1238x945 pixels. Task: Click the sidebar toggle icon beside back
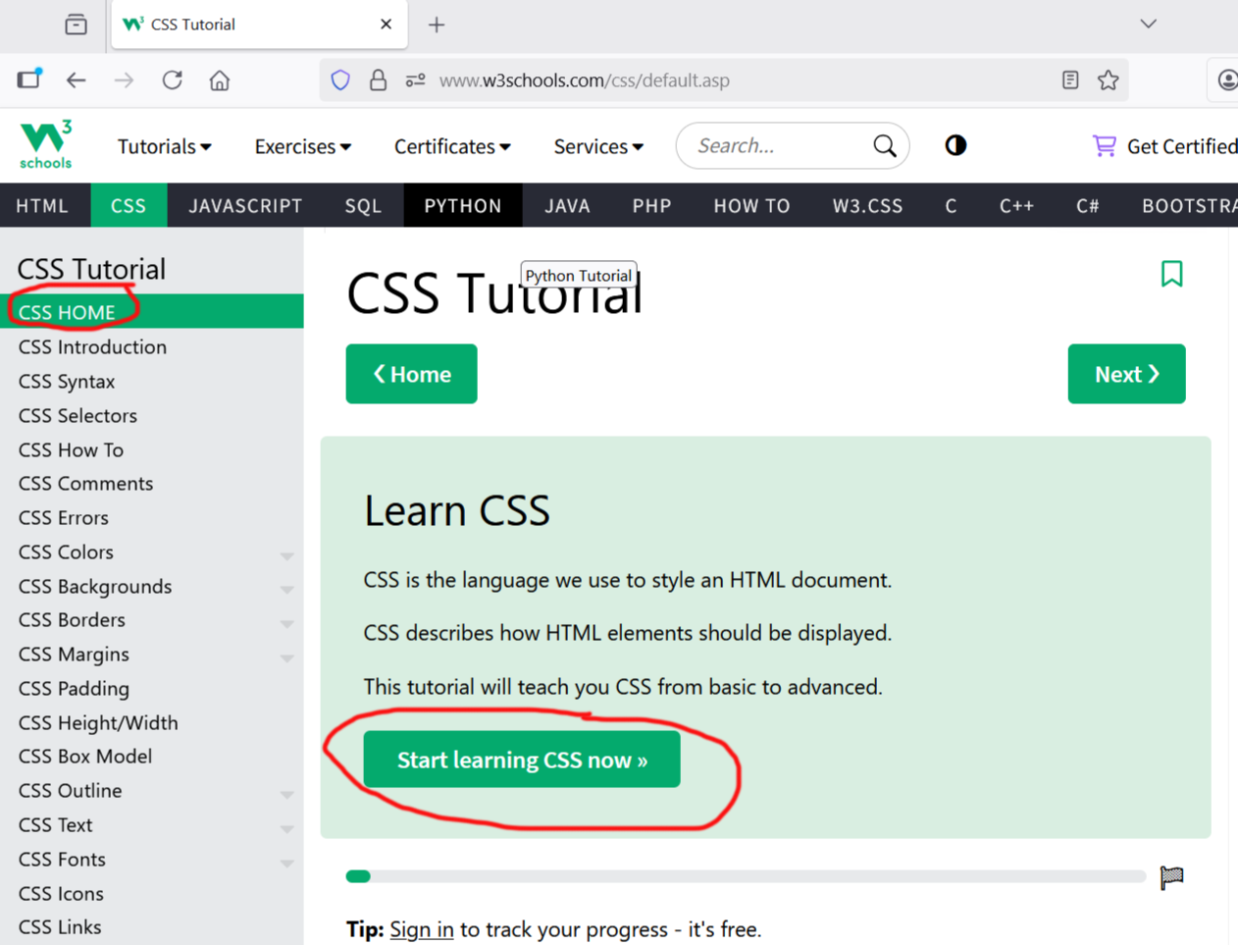click(x=28, y=79)
